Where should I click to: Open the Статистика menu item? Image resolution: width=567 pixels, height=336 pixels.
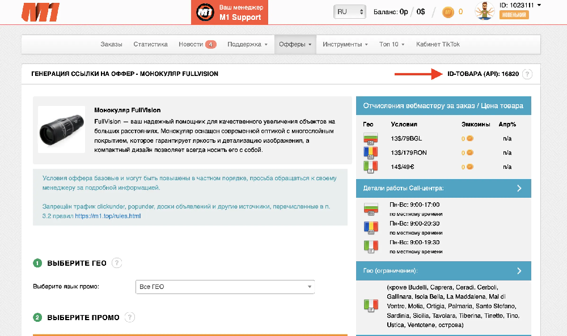(x=150, y=44)
